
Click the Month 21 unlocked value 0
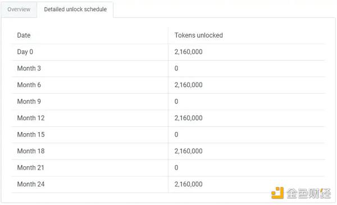point(176,167)
